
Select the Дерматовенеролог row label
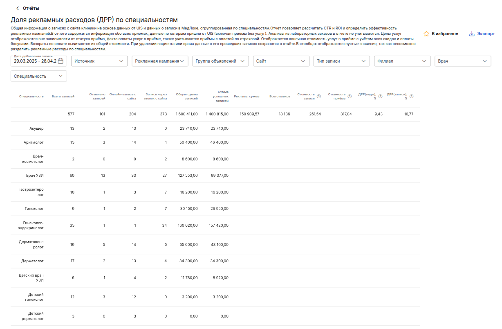[x=31, y=244]
